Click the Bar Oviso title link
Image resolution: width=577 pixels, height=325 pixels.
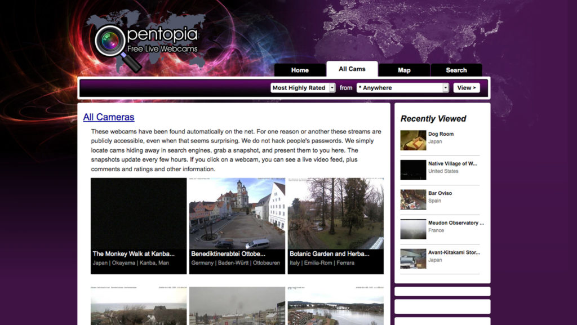pos(440,193)
